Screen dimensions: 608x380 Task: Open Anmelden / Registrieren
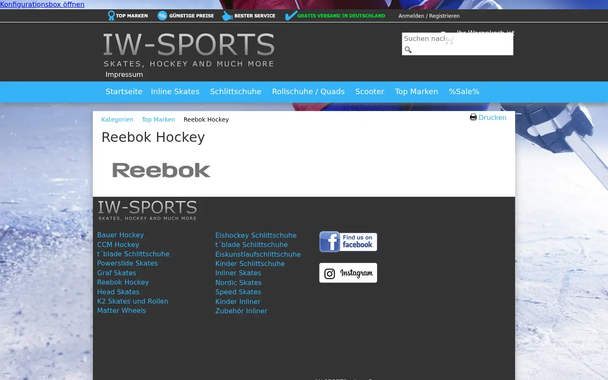429,16
